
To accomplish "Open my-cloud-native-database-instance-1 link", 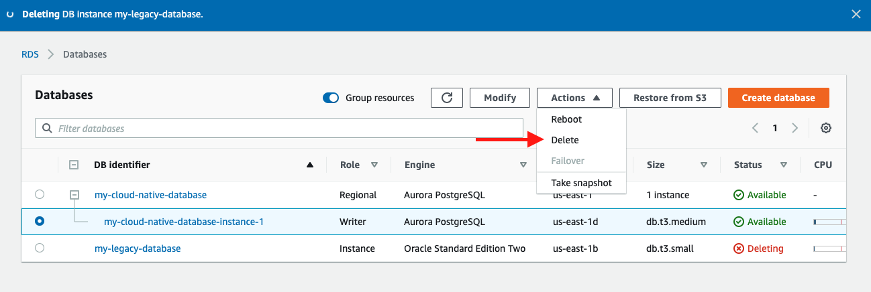I will 183,222.
